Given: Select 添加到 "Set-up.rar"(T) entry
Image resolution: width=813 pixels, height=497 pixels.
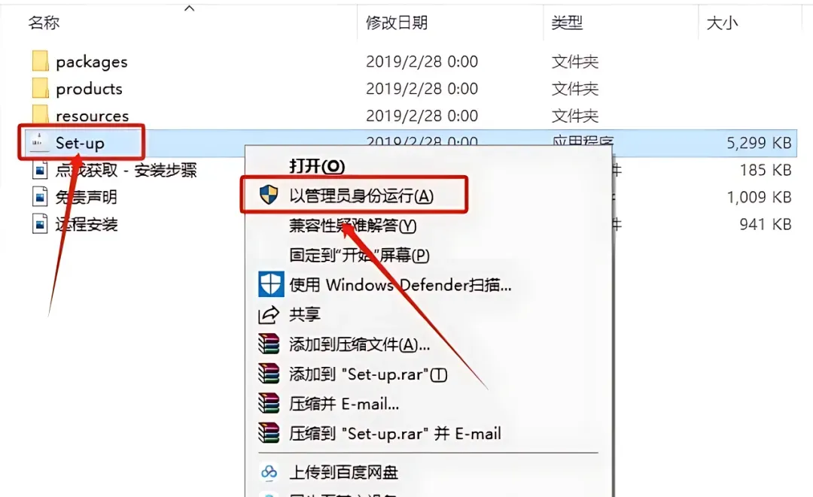Looking at the screenshot, I should 368,374.
